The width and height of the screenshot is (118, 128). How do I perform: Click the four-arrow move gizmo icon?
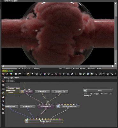104,74
